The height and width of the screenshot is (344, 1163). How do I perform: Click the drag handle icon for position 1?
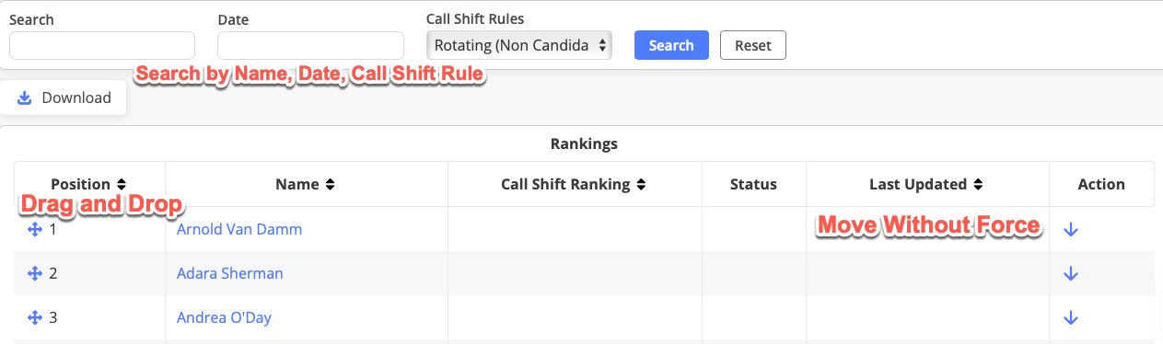(x=35, y=229)
